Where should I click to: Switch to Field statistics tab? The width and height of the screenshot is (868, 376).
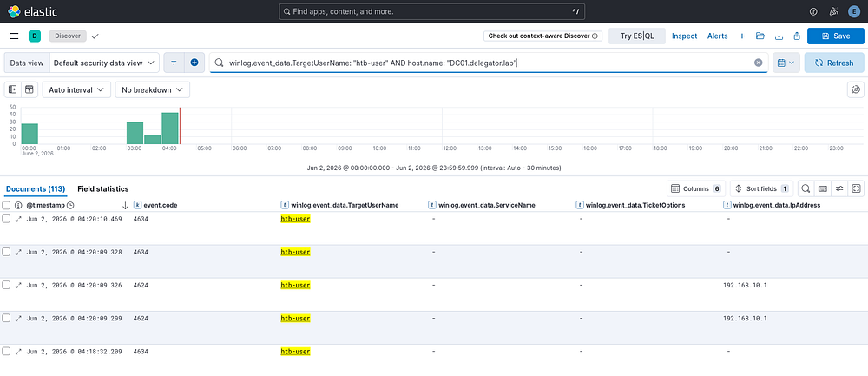(103, 188)
